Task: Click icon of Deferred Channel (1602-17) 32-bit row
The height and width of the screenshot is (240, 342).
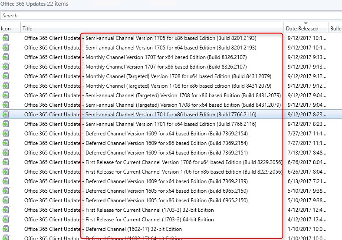Action: coord(6,229)
